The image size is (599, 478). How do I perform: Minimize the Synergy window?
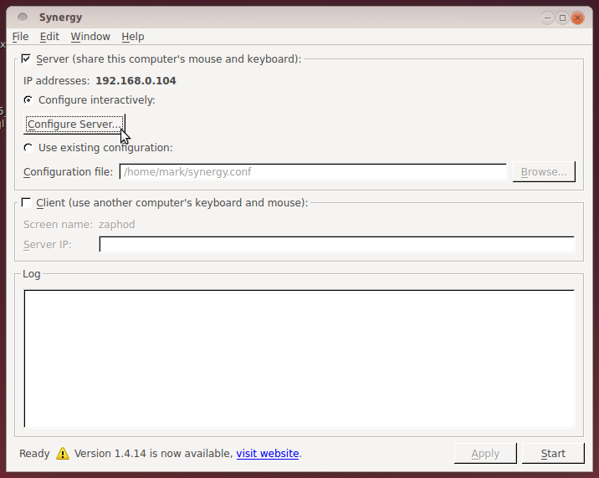pyautogui.click(x=547, y=18)
